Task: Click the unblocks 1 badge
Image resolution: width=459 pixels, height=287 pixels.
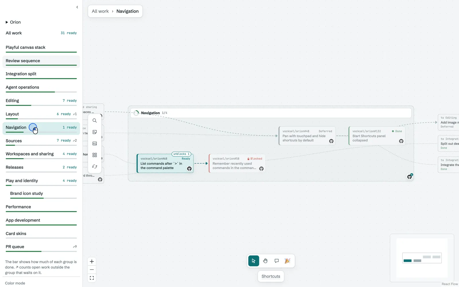Action: pos(181,154)
